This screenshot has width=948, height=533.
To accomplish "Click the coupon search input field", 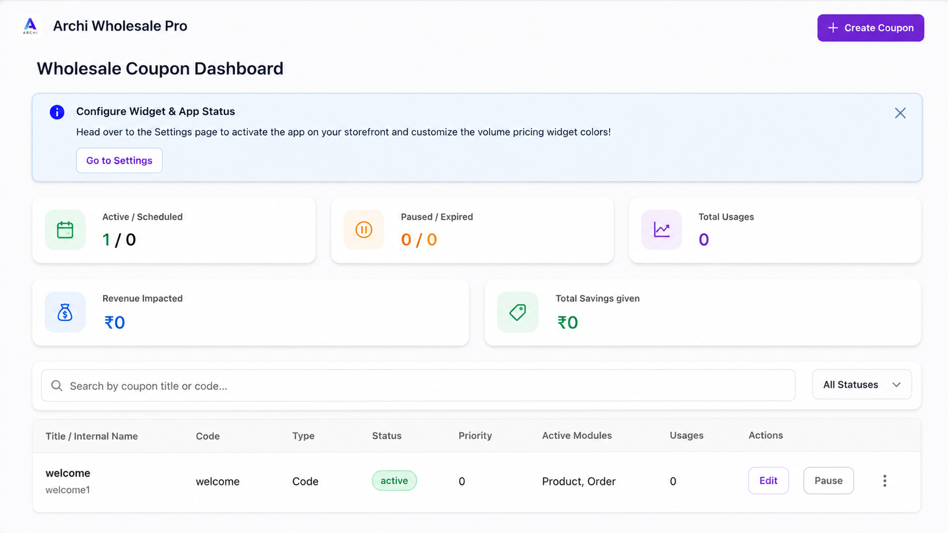I will pyautogui.click(x=418, y=386).
